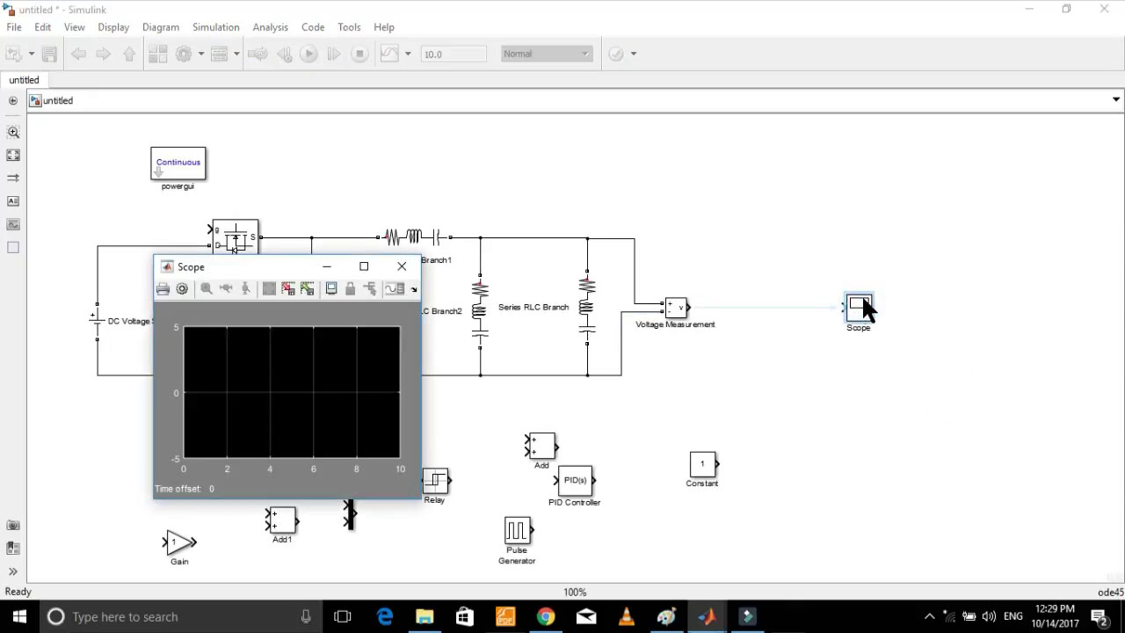1125x633 pixels.
Task: Click the Fit to View palette icon
Action: click(x=13, y=155)
